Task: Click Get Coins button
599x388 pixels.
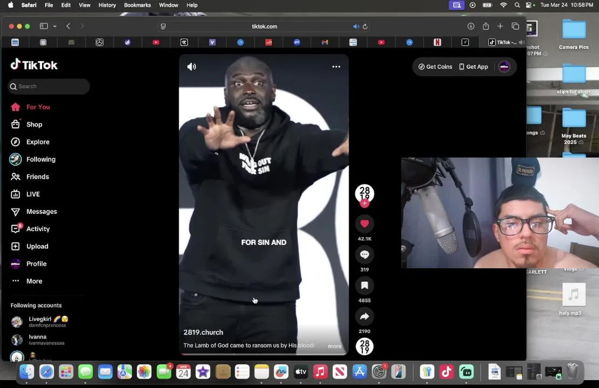Action: coord(435,67)
